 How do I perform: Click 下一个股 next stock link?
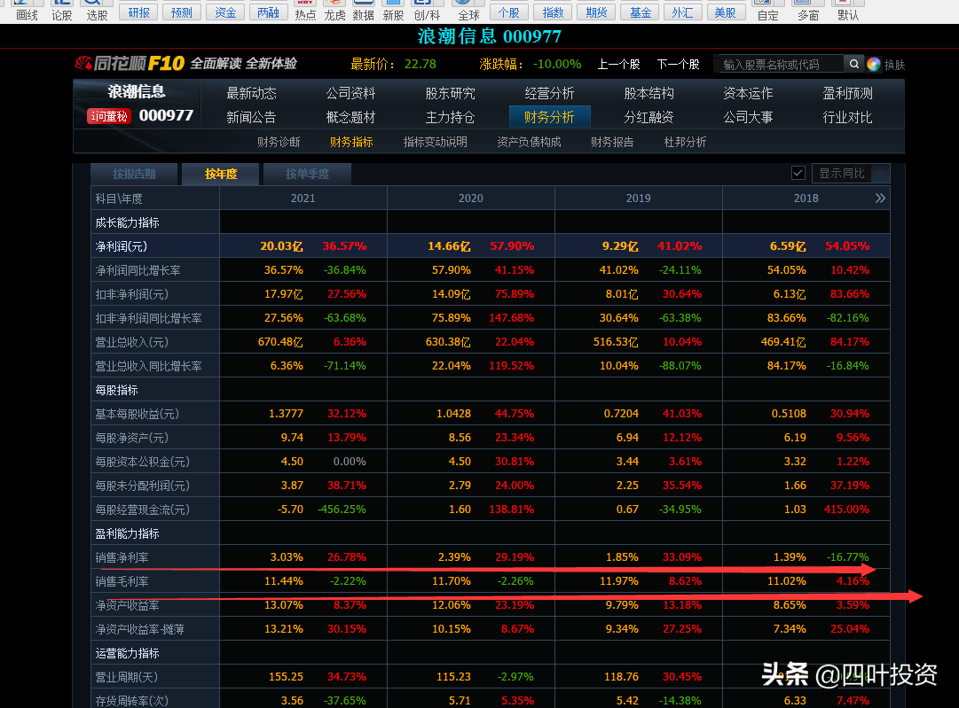[x=678, y=64]
